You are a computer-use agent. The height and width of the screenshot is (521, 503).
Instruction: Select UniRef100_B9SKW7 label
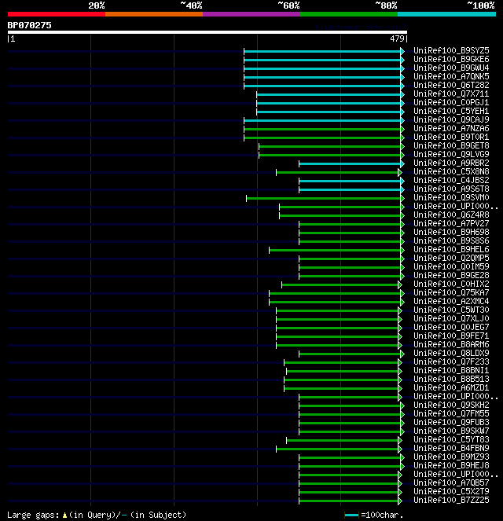451,431
